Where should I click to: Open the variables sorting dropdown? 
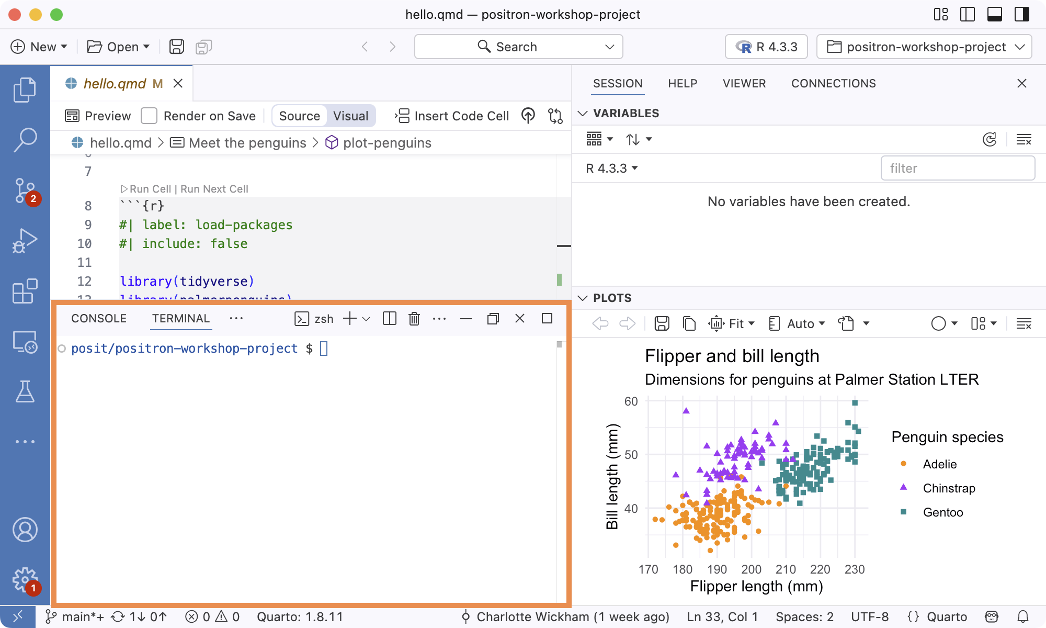click(639, 139)
